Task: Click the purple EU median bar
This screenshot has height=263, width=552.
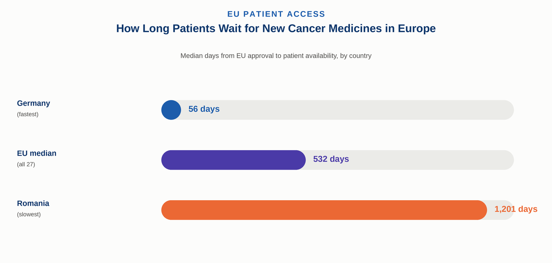Action: (x=234, y=160)
